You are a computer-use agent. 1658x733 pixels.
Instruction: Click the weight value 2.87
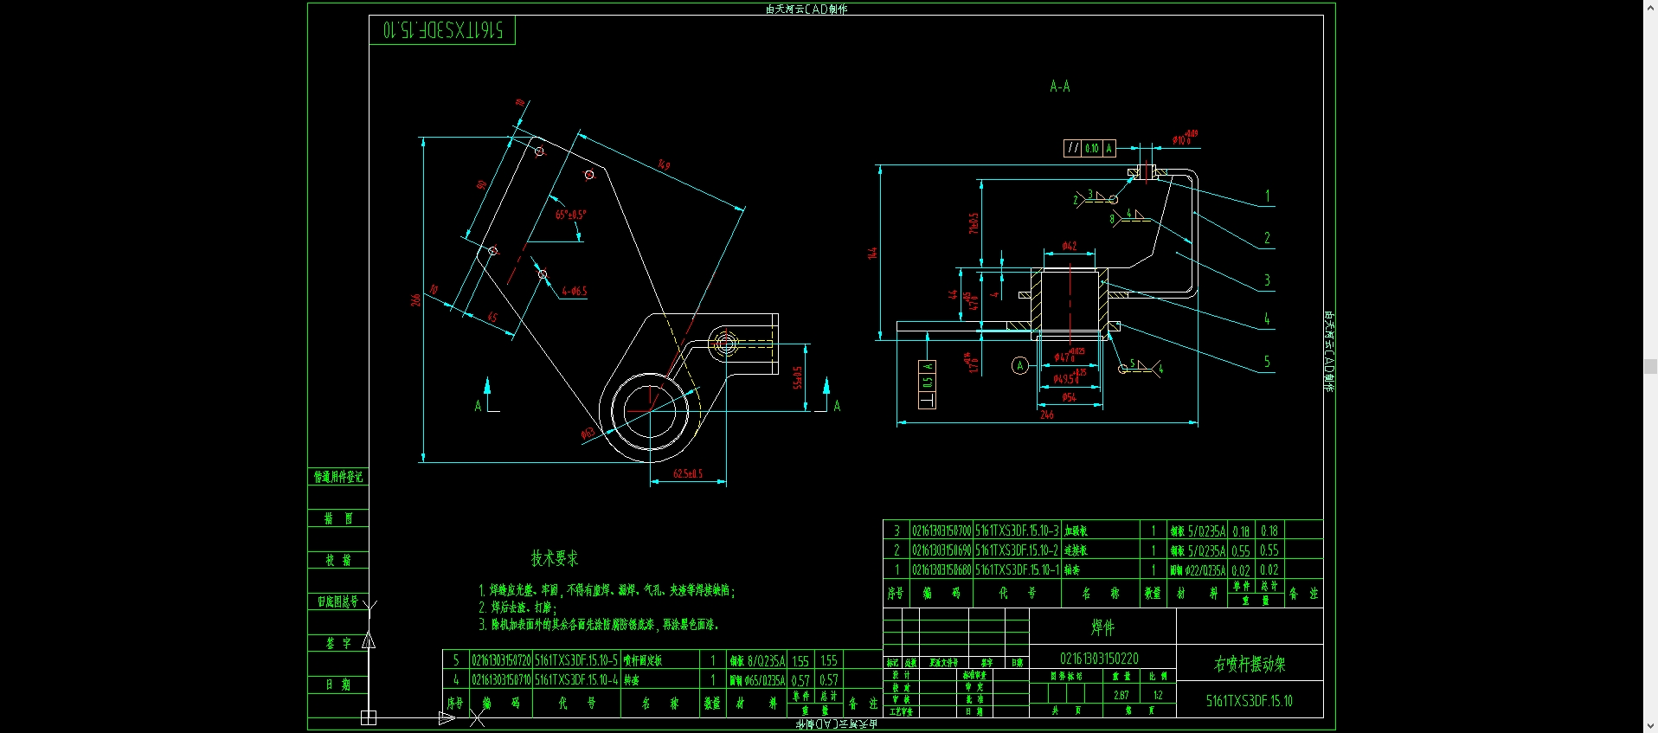[x=1121, y=695]
